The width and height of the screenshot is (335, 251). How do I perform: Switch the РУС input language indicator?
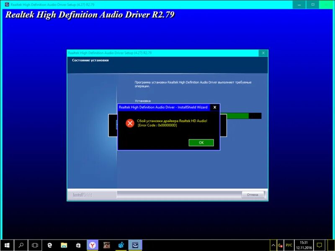289,246
